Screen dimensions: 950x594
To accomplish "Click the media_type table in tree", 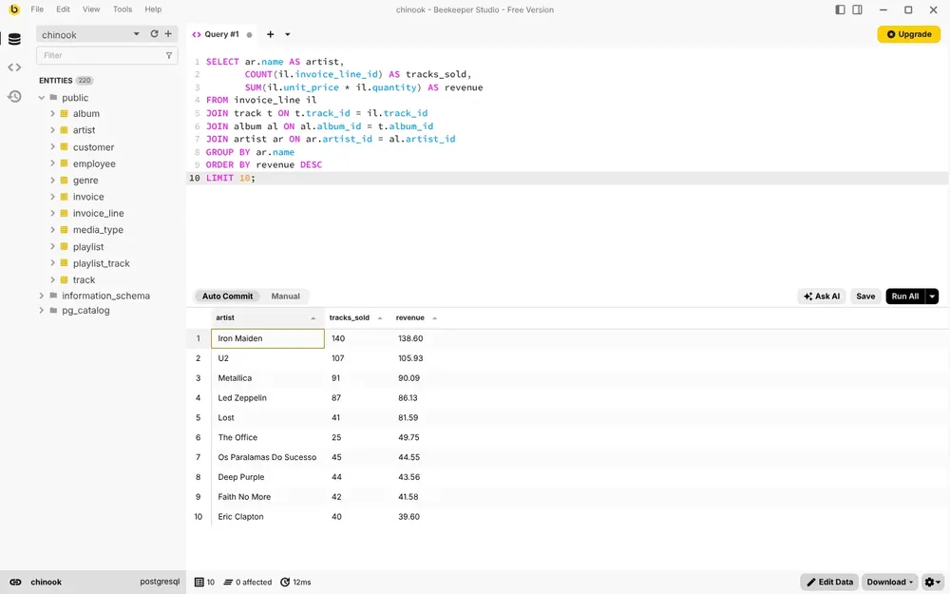I will coord(98,230).
